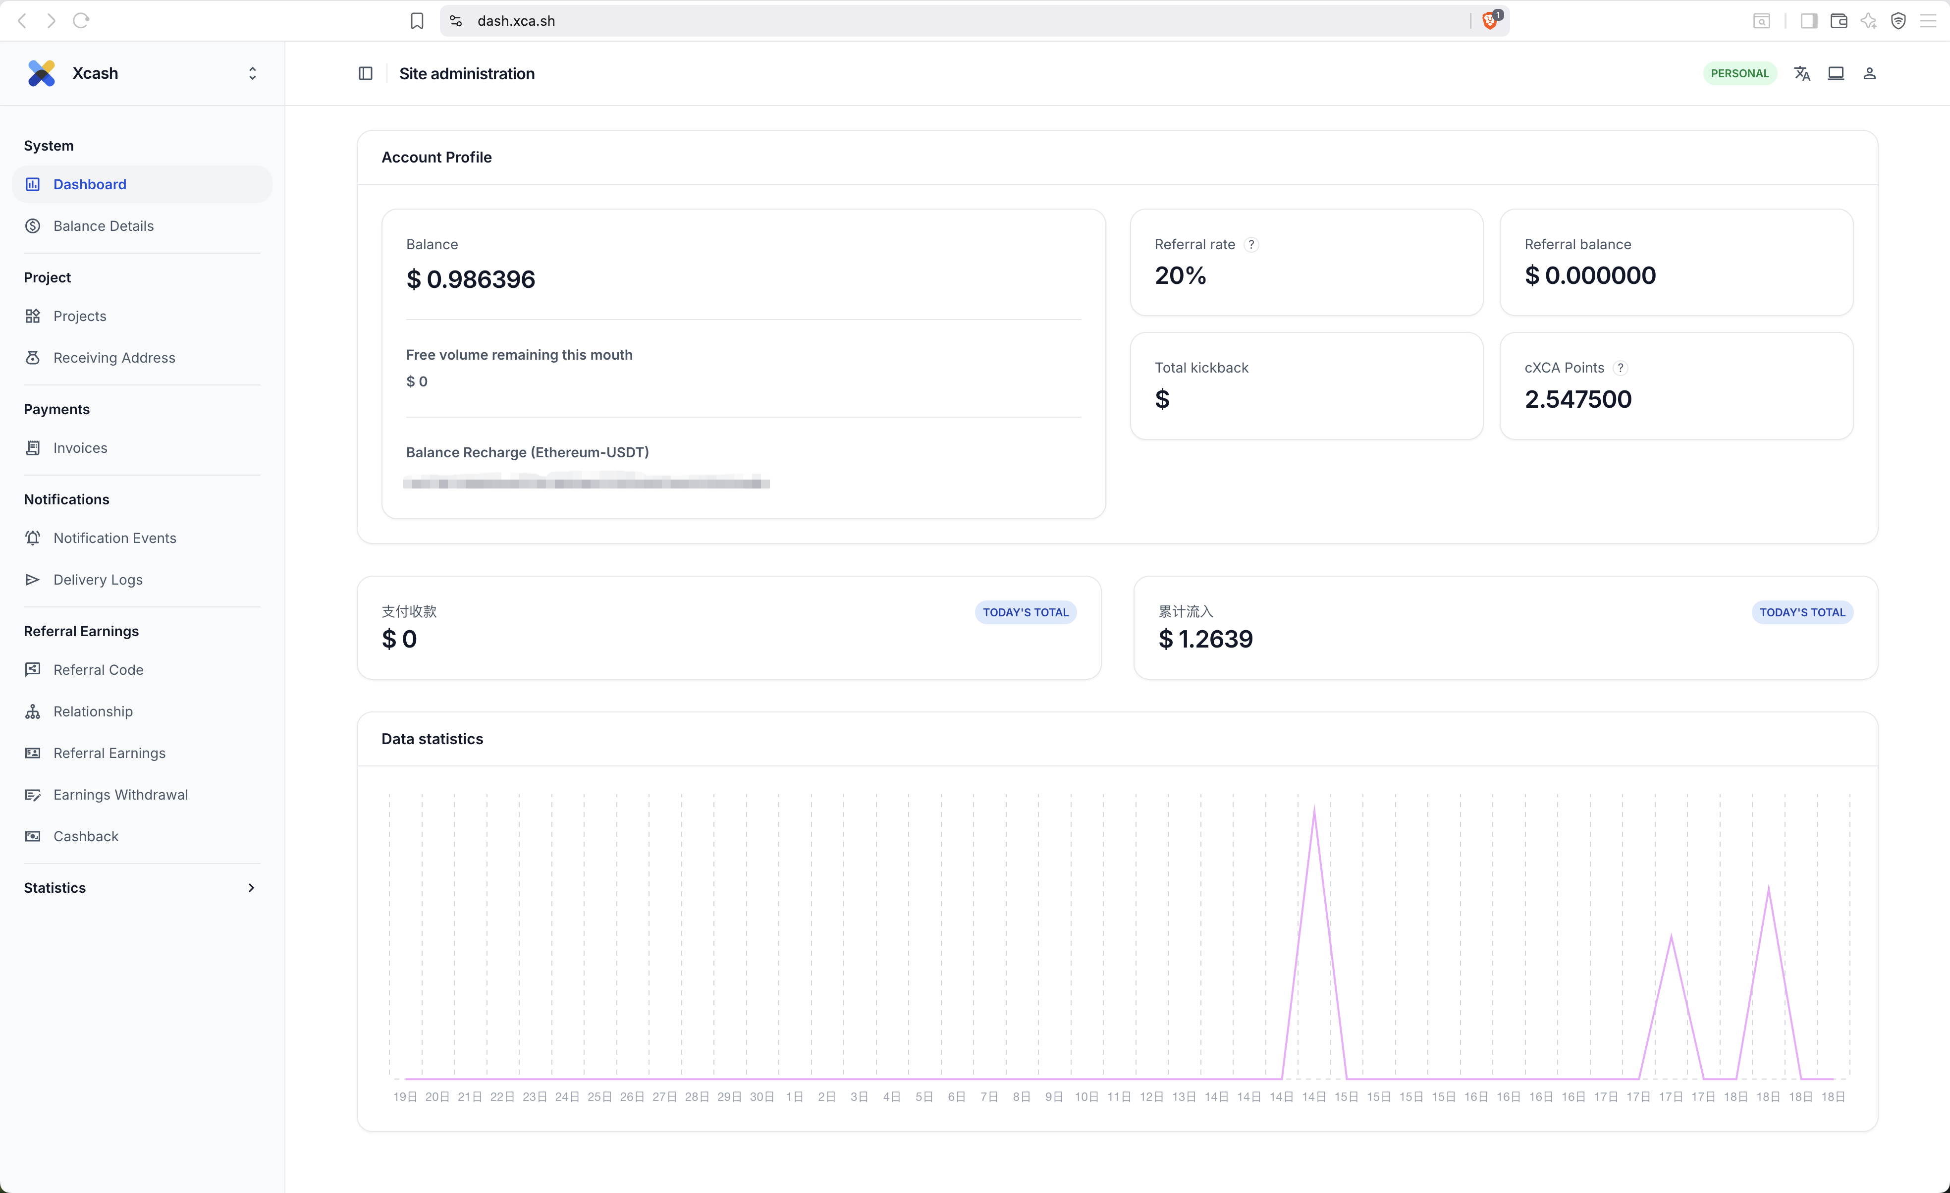Screen dimensions: 1950x1193
Task: Click the Referral rate help icon
Action: pyautogui.click(x=1251, y=245)
